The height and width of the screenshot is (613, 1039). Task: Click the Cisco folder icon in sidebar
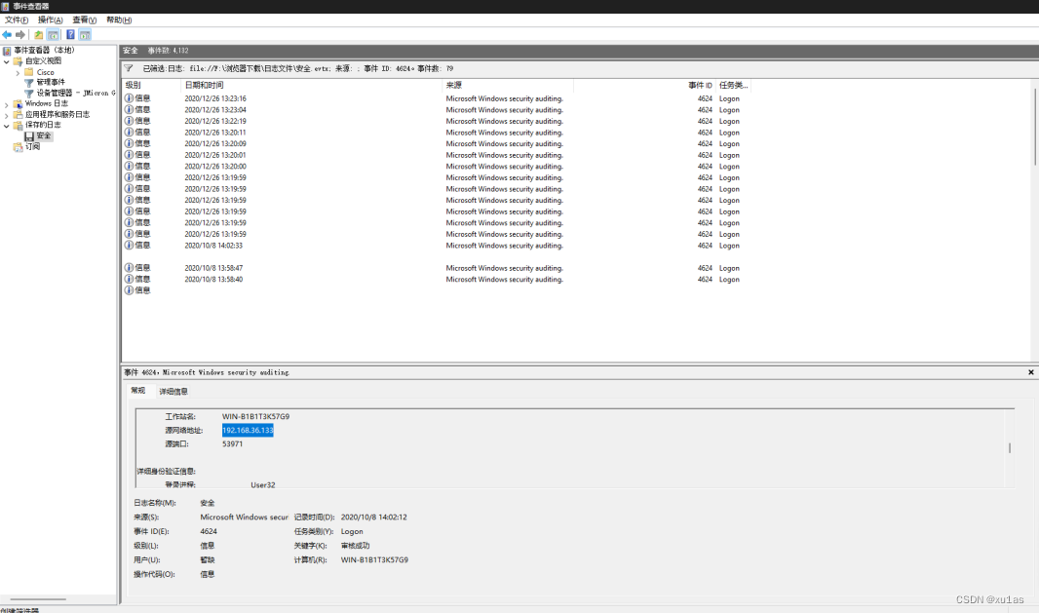coord(28,72)
